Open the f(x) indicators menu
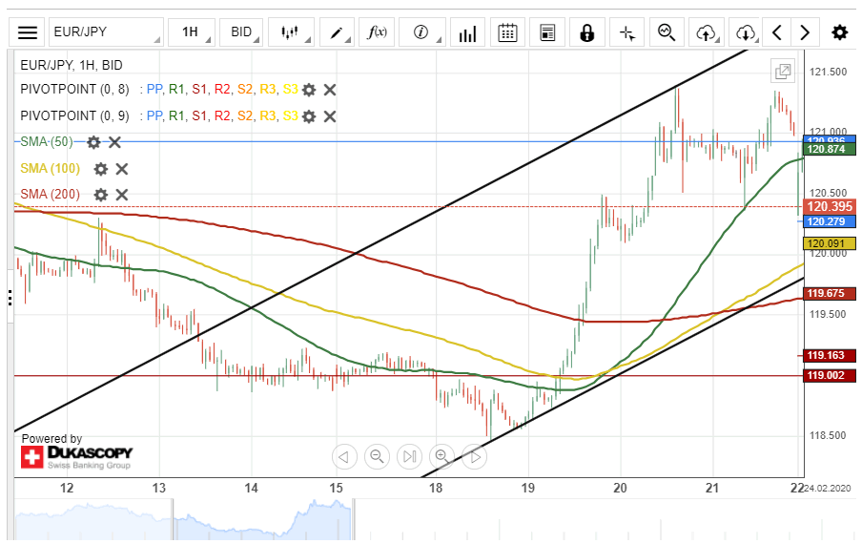The width and height of the screenshot is (862, 544). pos(378,32)
